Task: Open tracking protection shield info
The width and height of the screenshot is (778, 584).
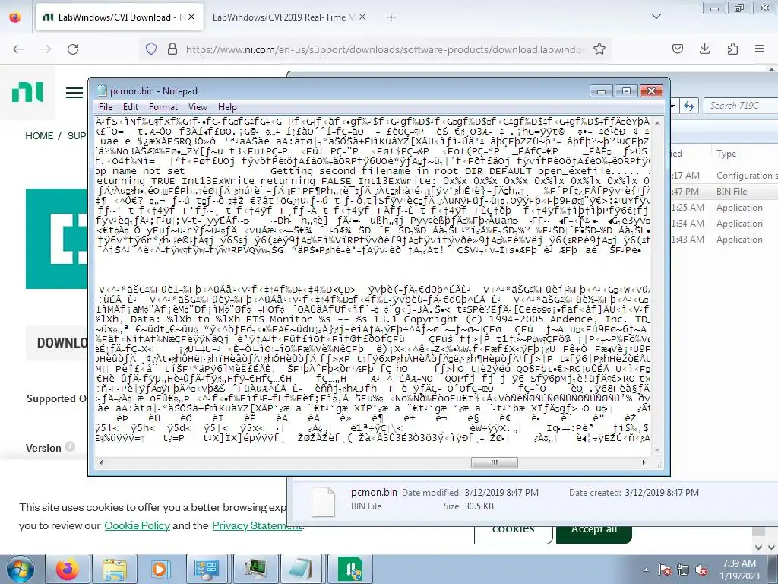Action: pos(151,49)
